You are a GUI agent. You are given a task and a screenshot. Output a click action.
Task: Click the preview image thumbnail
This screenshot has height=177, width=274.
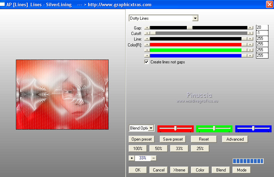click(x=62, y=95)
